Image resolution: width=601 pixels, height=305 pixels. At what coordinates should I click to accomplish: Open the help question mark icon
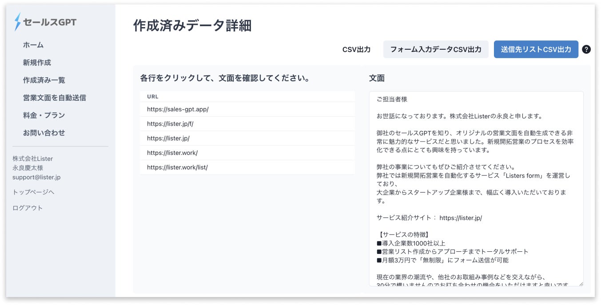(x=586, y=49)
